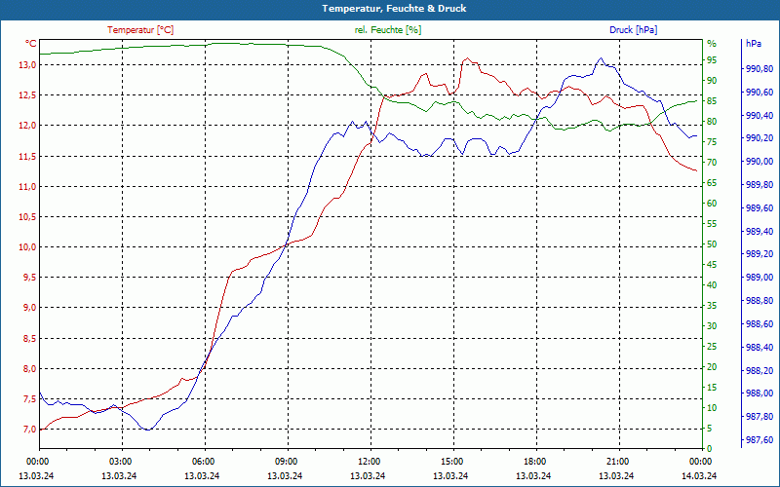
Task: Click the green '90' humidity axis value
Action: 712,81
